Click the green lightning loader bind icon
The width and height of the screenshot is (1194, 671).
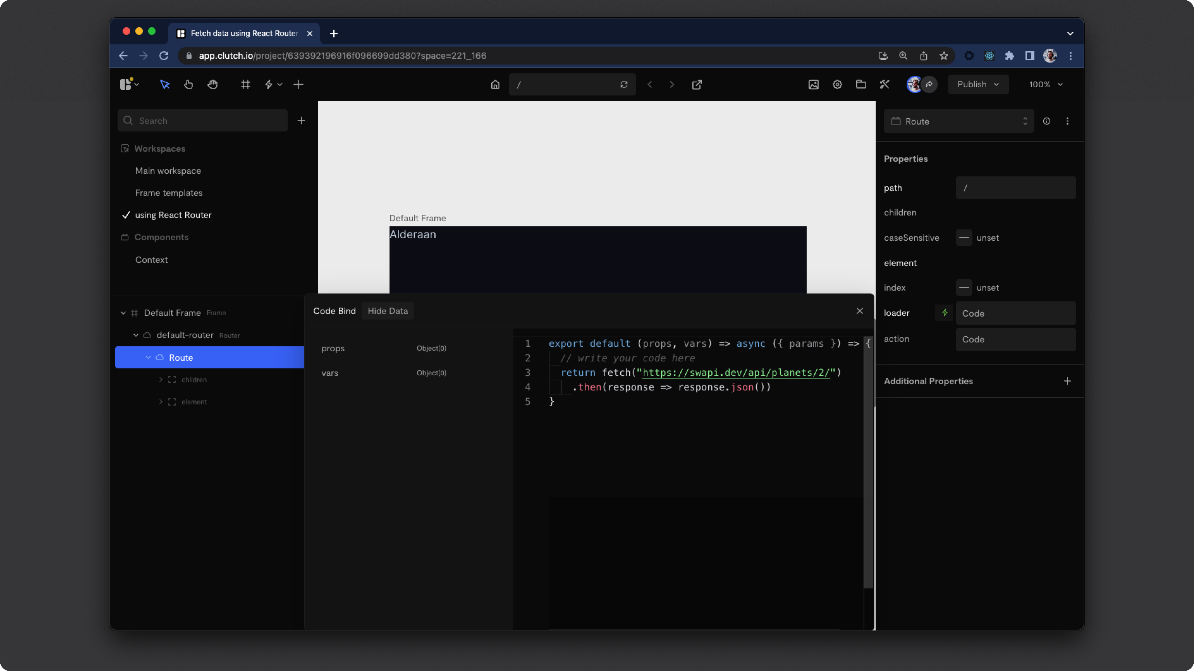[944, 313]
